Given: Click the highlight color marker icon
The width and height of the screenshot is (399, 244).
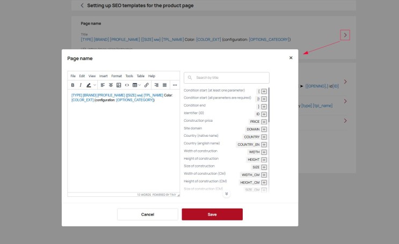Looking at the screenshot, I should click(89, 85).
